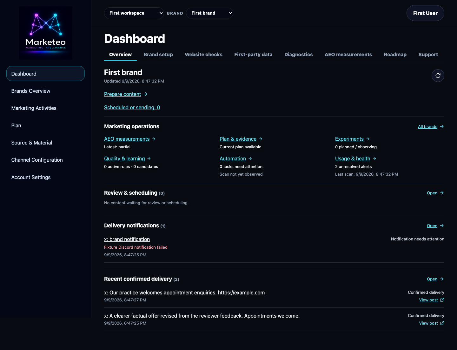Follow the Prepare content link
The image size is (457, 350).
[123, 94]
